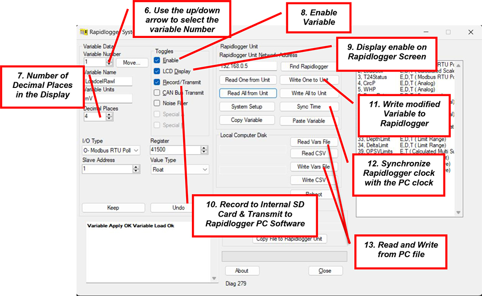482x296 pixels.
Task: Increment the Register value with up arrow
Action: [x=204, y=148]
